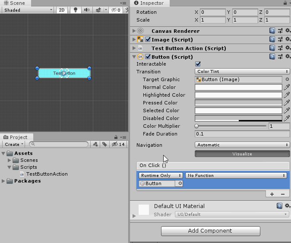Click the Highlighted Color swatch

click(238, 95)
